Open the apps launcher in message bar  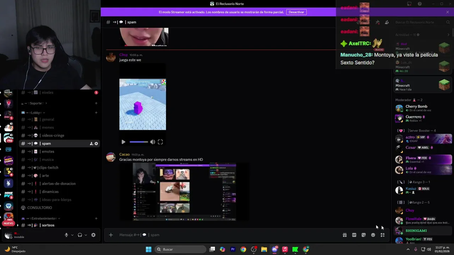[383, 235]
